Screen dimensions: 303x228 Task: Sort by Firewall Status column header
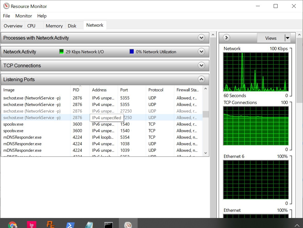tap(188, 90)
